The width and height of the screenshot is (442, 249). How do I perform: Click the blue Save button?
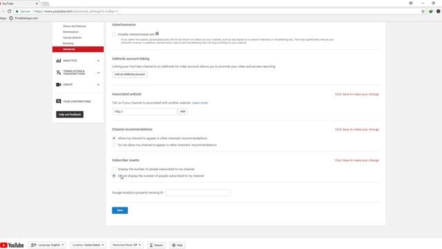[x=119, y=210]
